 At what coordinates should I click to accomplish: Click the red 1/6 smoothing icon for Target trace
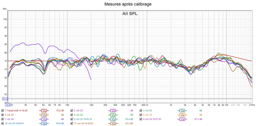(43, 110)
